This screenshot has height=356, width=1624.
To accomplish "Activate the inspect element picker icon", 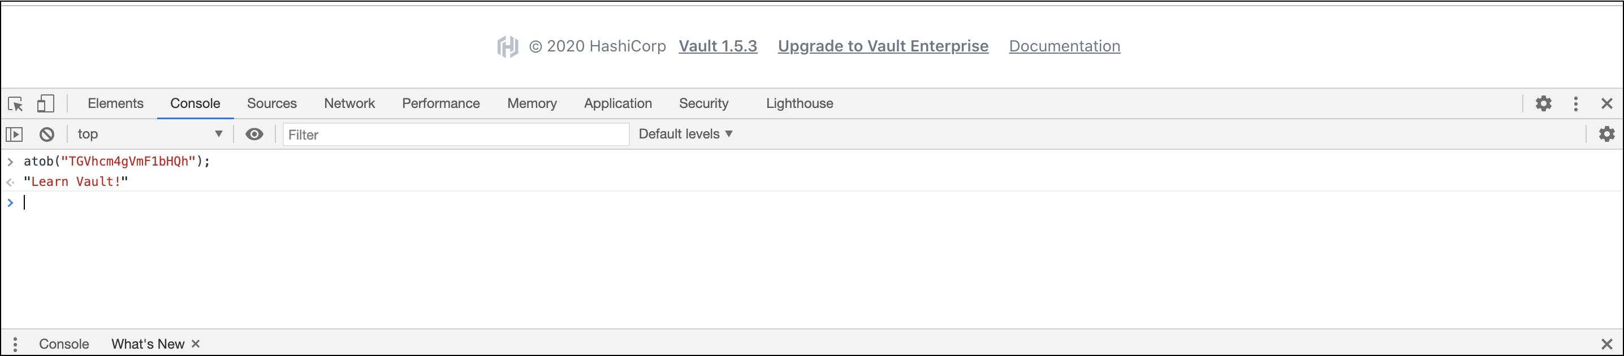I will point(16,104).
